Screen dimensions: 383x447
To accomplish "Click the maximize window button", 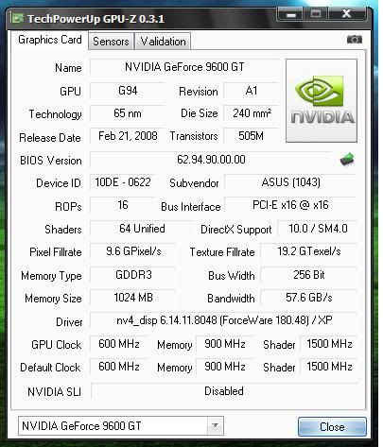I will tap(316, 14).
